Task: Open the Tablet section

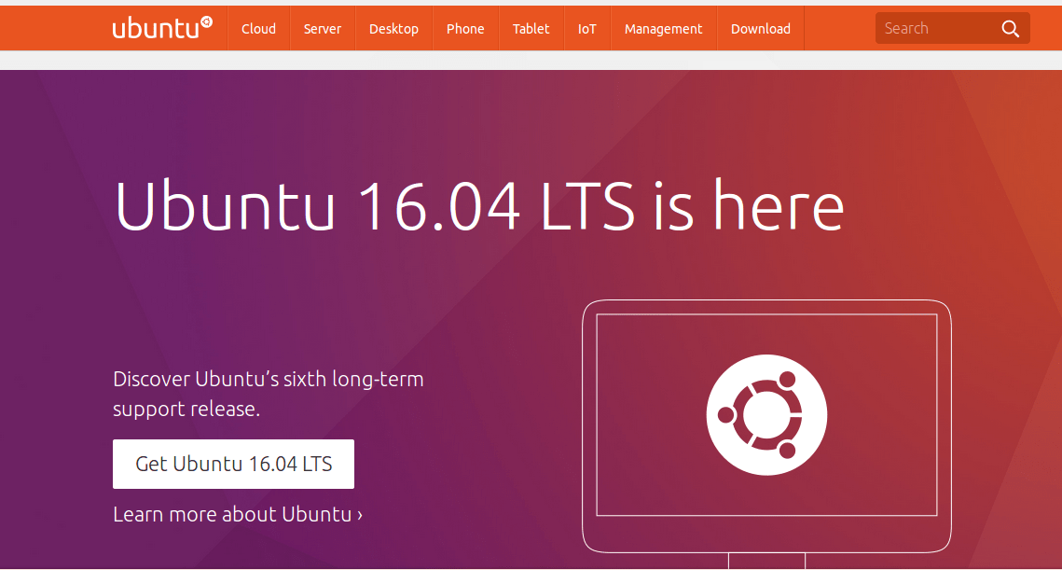Action: point(531,28)
